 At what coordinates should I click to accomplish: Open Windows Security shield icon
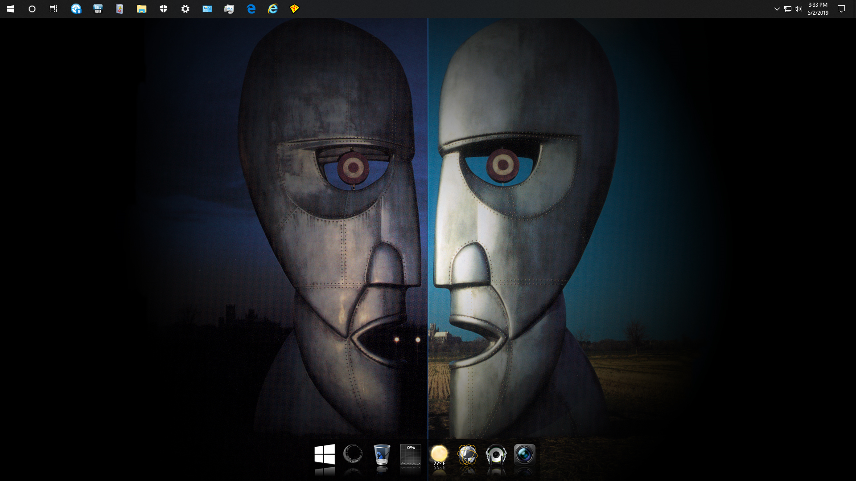point(164,9)
